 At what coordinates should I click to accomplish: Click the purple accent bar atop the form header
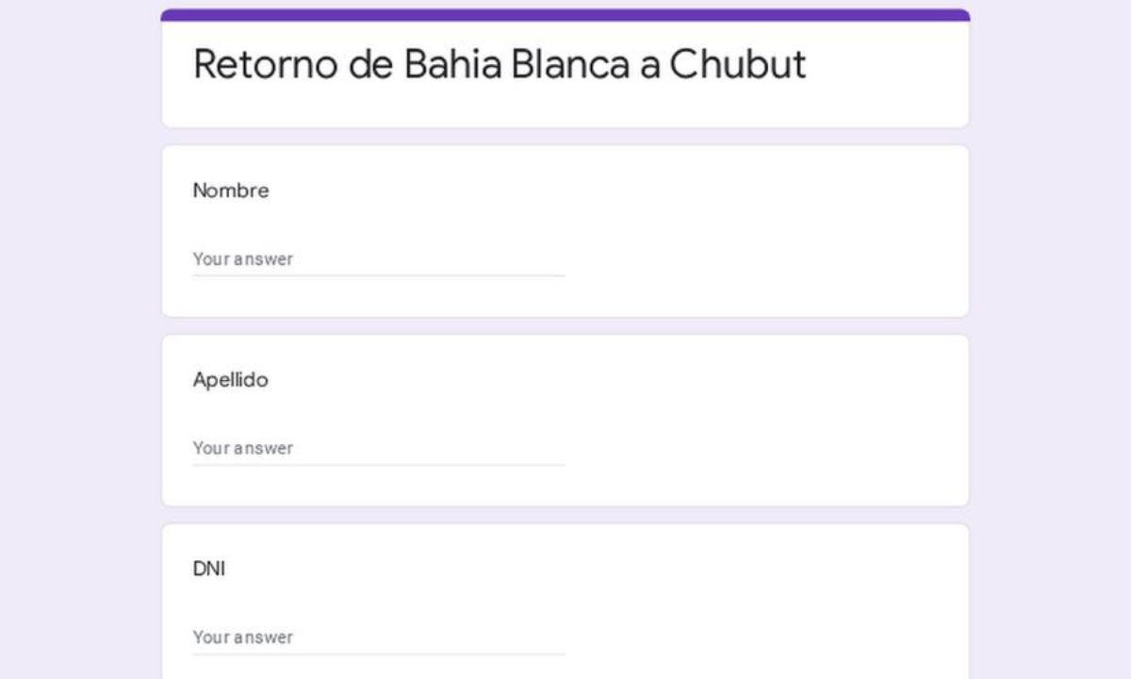[x=565, y=15]
